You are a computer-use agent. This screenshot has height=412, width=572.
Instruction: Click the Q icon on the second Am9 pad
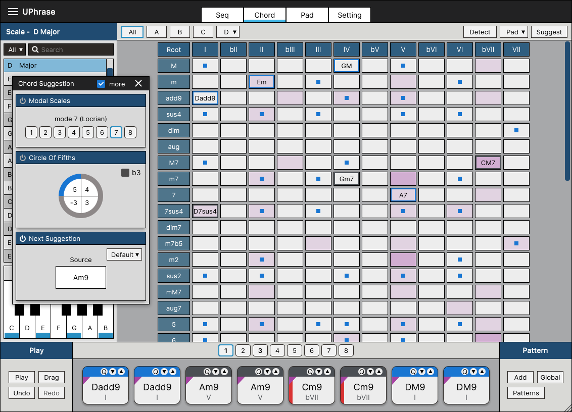(259, 372)
